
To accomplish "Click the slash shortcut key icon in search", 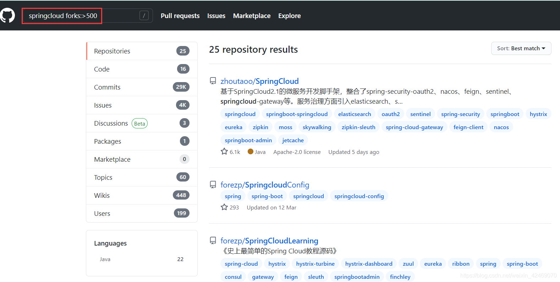I will click(x=144, y=16).
